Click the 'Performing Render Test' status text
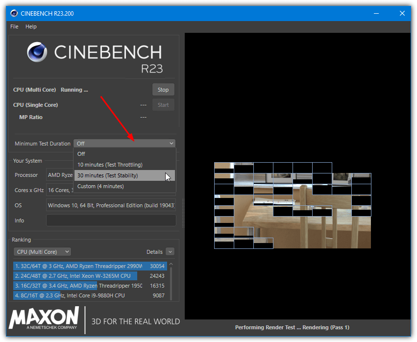The height and width of the screenshot is (342, 417). coord(292,327)
